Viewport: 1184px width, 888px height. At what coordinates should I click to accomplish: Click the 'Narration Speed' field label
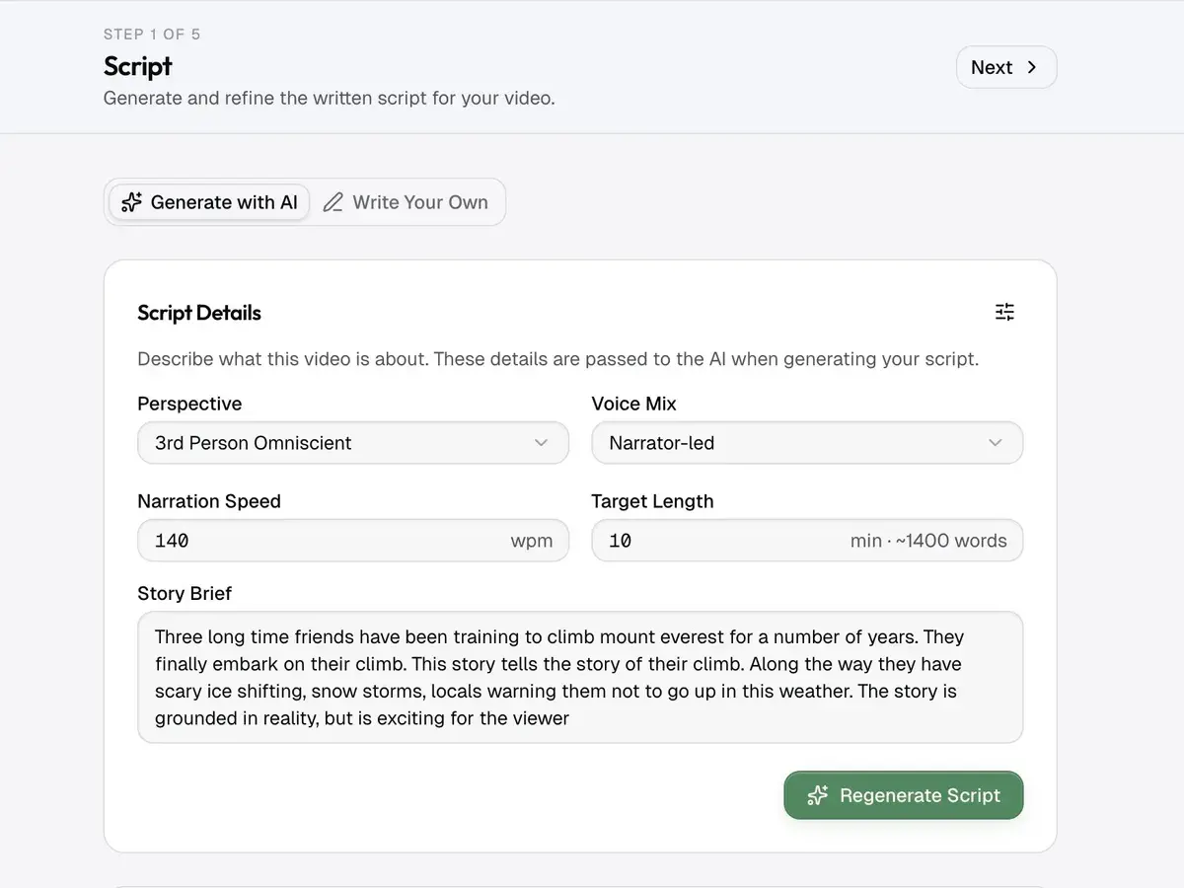click(x=209, y=501)
